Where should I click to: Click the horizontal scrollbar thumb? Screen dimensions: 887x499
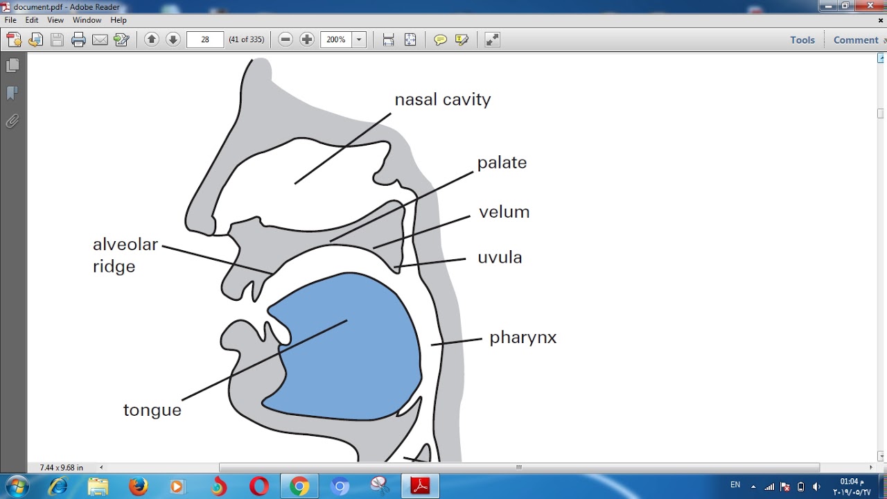point(519,468)
